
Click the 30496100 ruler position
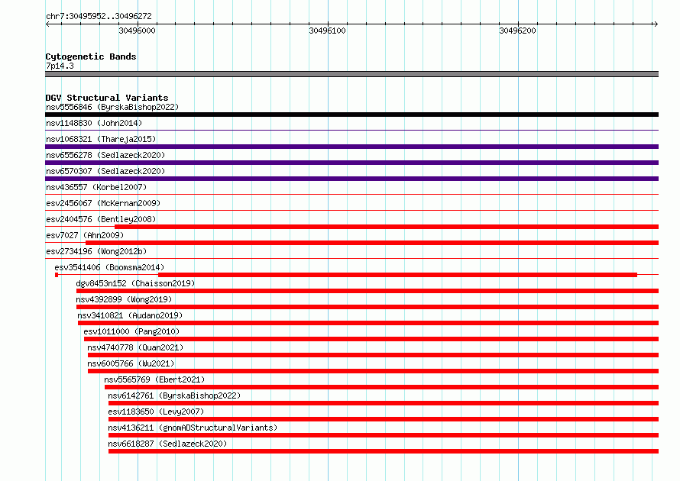(328, 31)
